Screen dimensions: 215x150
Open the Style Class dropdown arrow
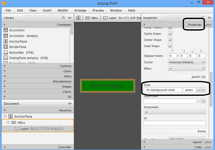(x=203, y=101)
